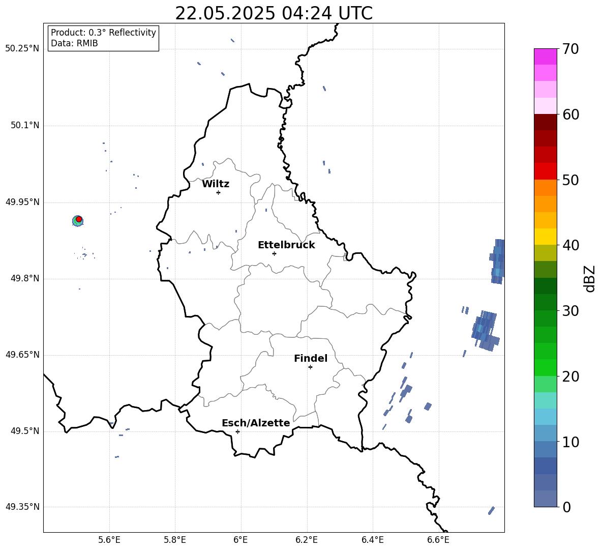This screenshot has height=550, width=602.
Task: Click the 50 dBZ colorbar label
Action: [x=570, y=180]
